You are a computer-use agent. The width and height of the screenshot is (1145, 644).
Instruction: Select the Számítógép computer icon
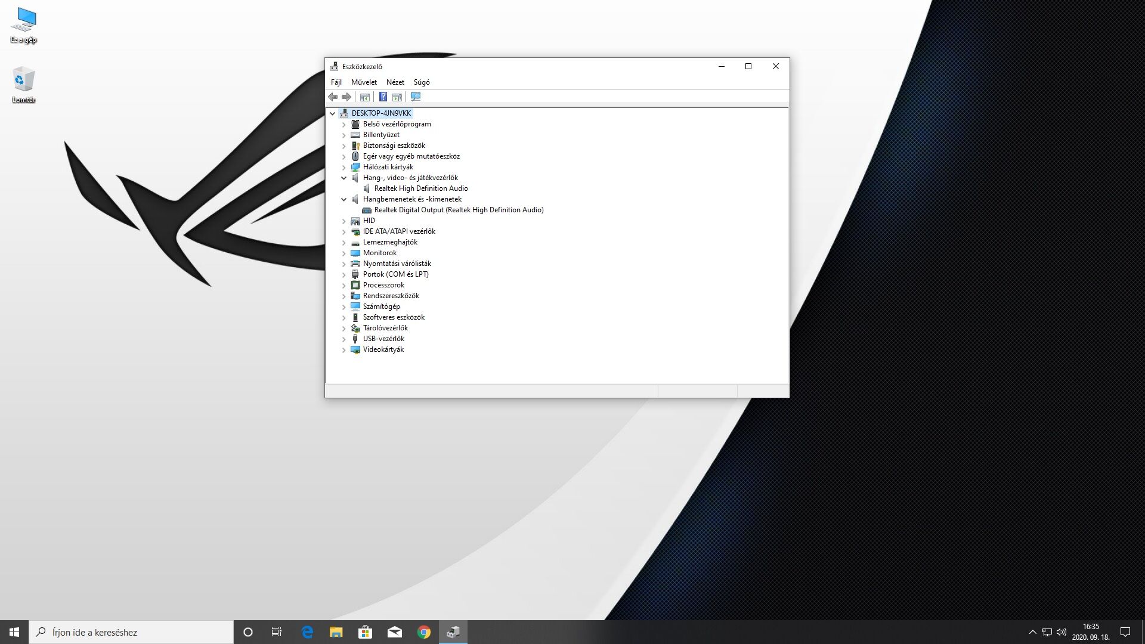[355, 306]
